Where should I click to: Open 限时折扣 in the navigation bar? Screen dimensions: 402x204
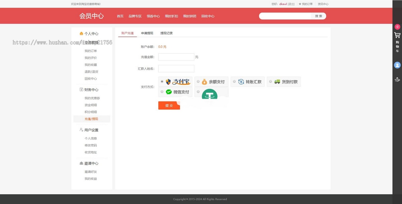172,16
